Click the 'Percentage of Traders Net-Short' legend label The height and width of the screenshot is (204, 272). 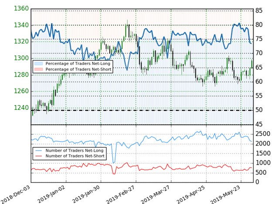[78, 69]
